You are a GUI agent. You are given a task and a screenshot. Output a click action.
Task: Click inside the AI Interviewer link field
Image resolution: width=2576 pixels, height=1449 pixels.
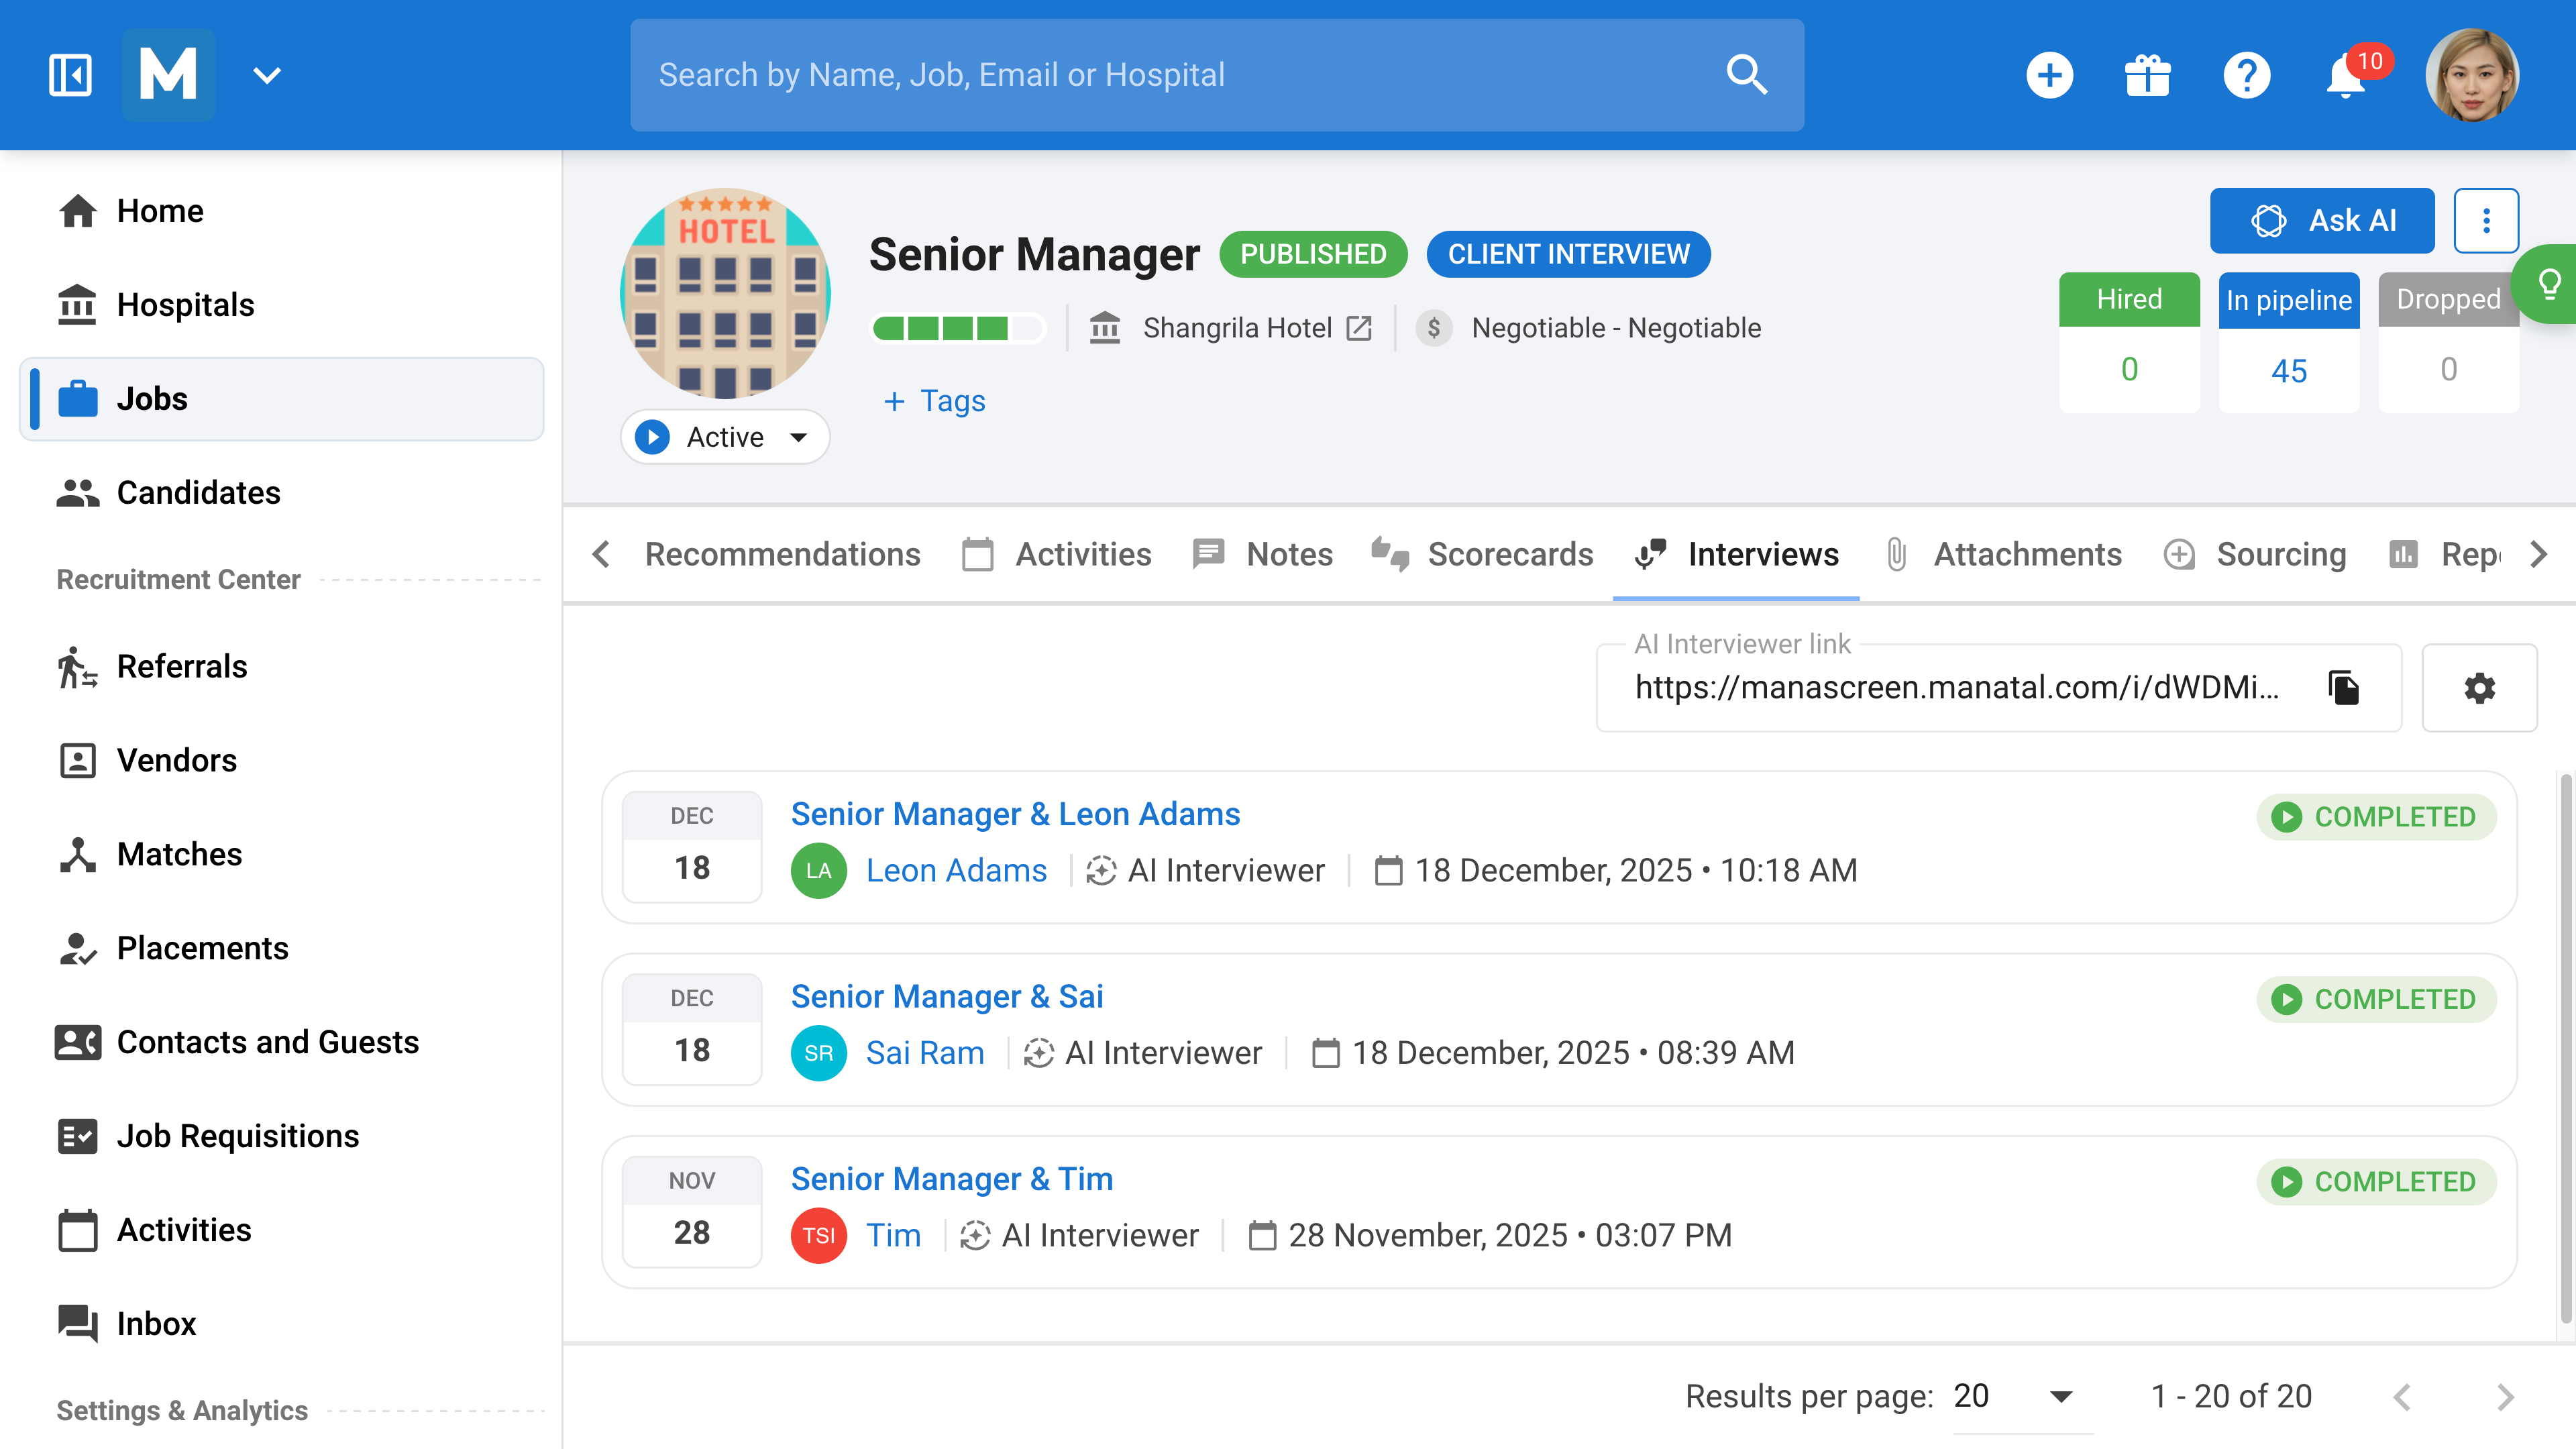coord(1950,687)
